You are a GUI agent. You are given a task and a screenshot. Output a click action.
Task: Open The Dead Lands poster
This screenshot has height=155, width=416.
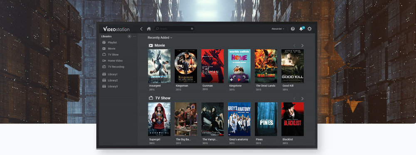[x=266, y=66]
